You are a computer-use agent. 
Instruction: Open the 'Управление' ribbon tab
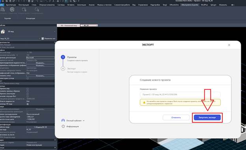click(x=143, y=5)
